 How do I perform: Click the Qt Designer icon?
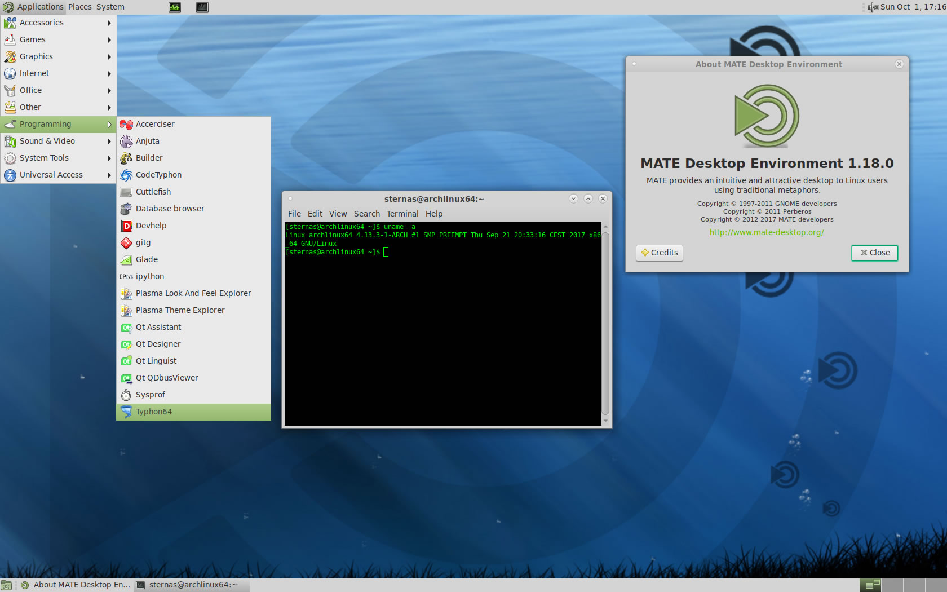[126, 344]
